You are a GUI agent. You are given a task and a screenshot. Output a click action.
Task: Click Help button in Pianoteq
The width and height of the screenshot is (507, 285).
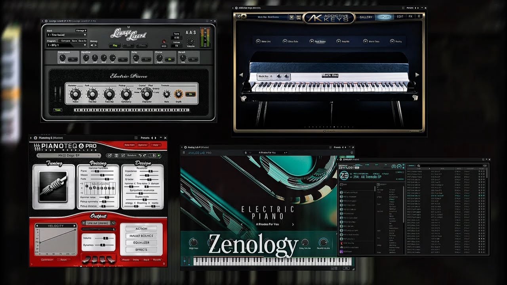[156, 145]
